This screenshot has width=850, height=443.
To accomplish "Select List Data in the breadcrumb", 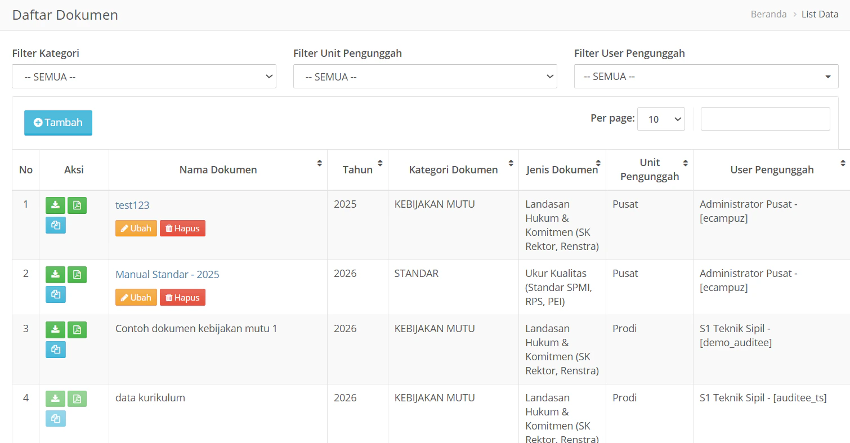I will click(x=820, y=14).
